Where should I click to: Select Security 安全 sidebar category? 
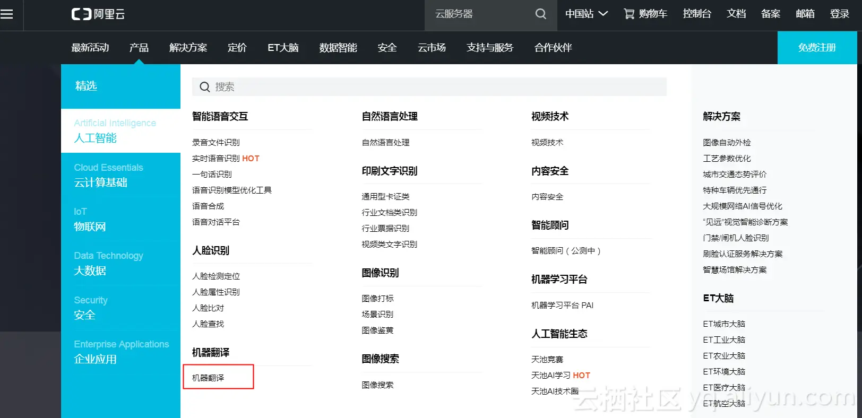point(120,308)
